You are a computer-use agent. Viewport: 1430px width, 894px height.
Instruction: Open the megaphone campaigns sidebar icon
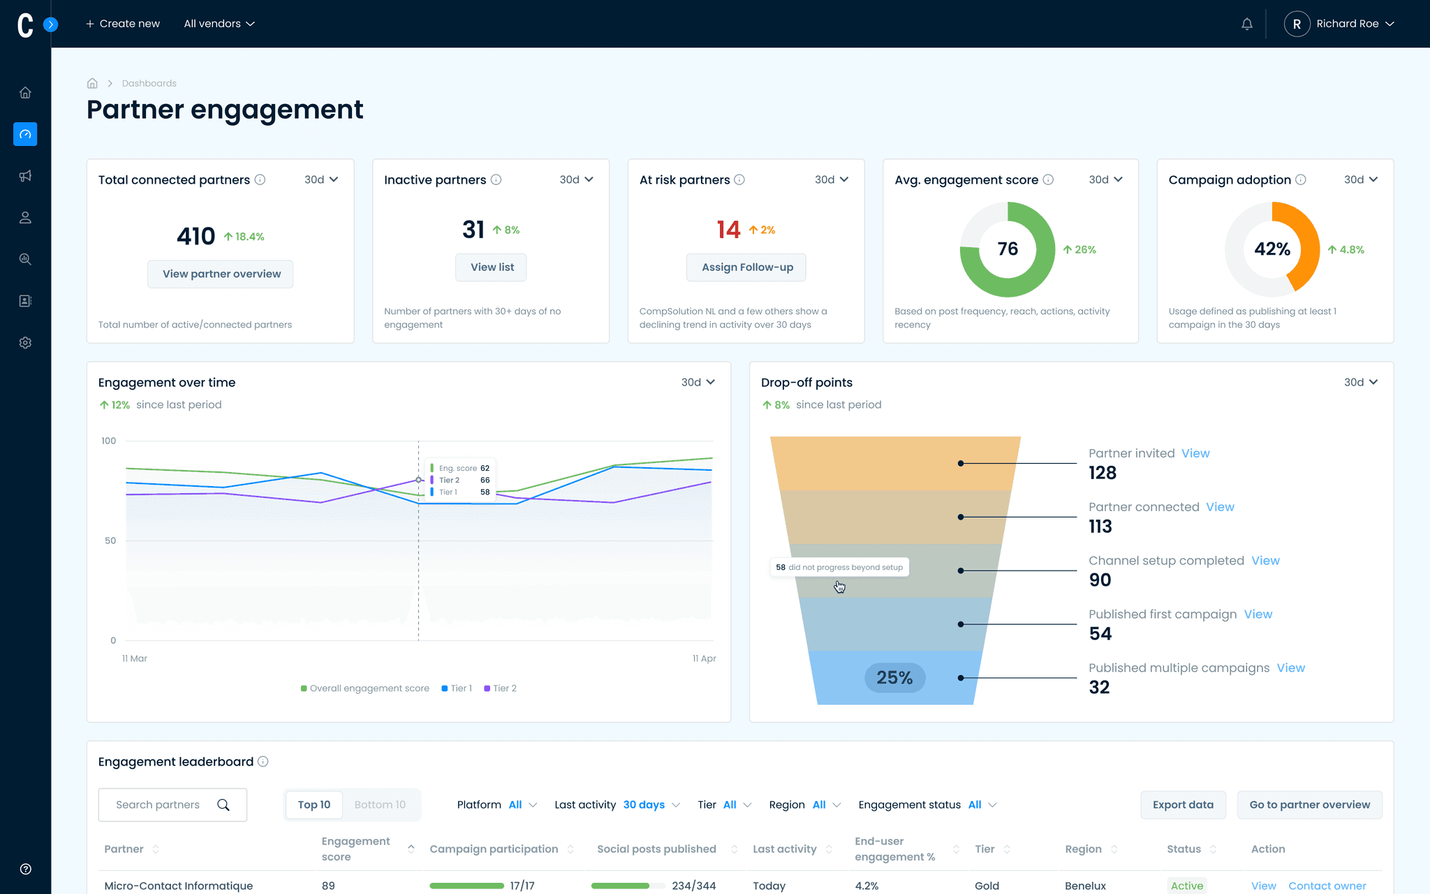point(25,176)
